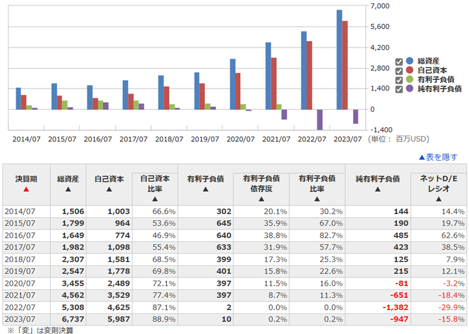This screenshot has width=469, height=334.
Task: Click the sort arrow under 有利子負債比率
Action: 317,199
